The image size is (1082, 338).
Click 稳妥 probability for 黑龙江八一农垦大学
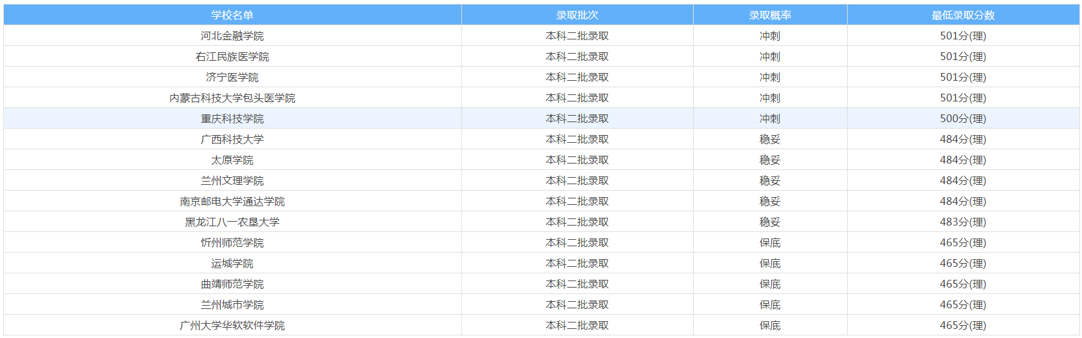point(770,222)
